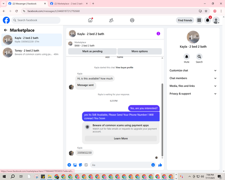The width and height of the screenshot is (225, 180).
Task: Open the $900 - 2 bed 2 bath listing
Action: click(85, 45)
